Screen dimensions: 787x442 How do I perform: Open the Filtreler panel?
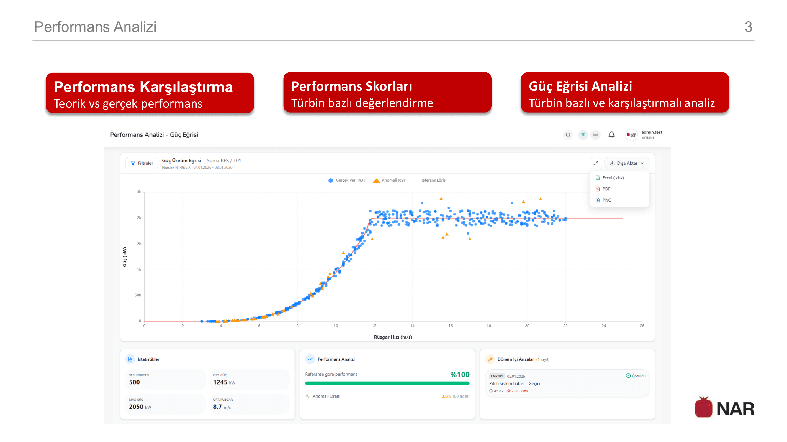142,163
